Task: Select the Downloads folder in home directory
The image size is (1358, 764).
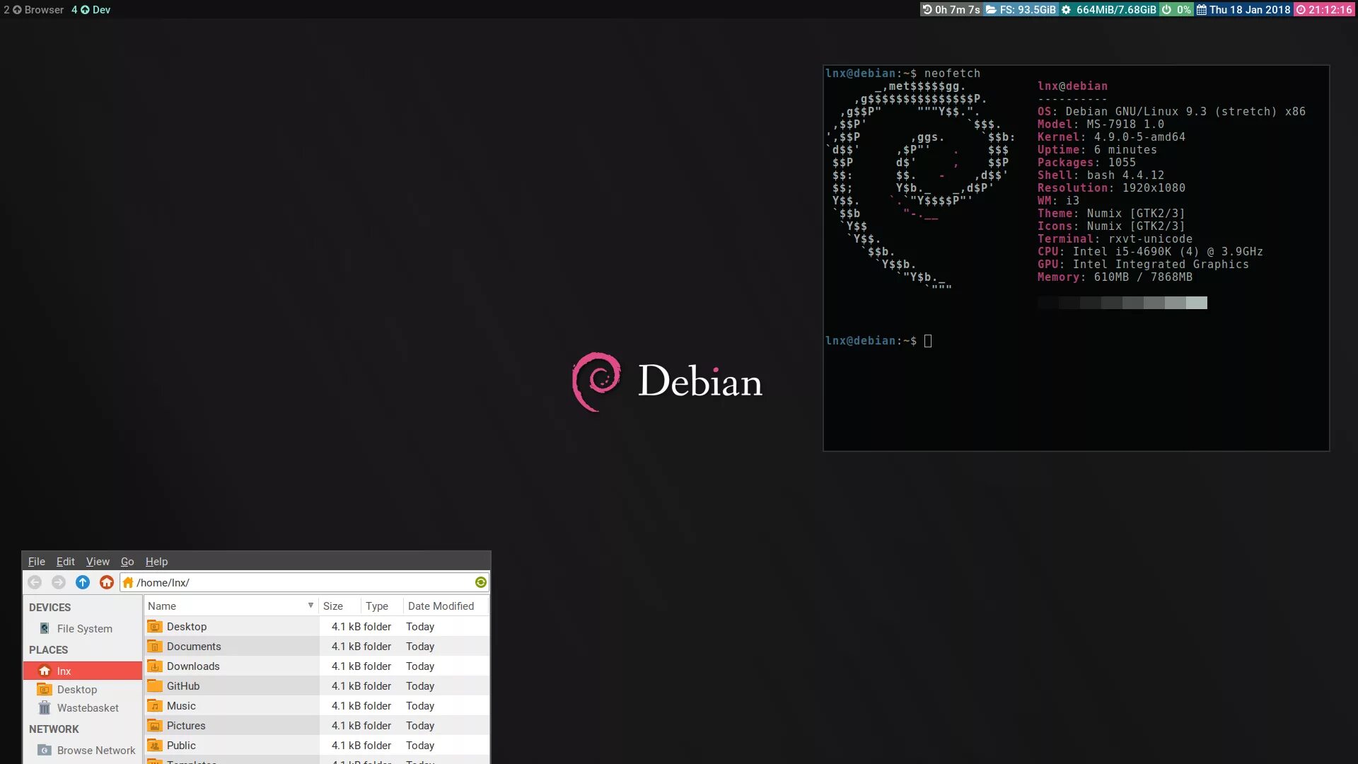Action: pyautogui.click(x=193, y=666)
